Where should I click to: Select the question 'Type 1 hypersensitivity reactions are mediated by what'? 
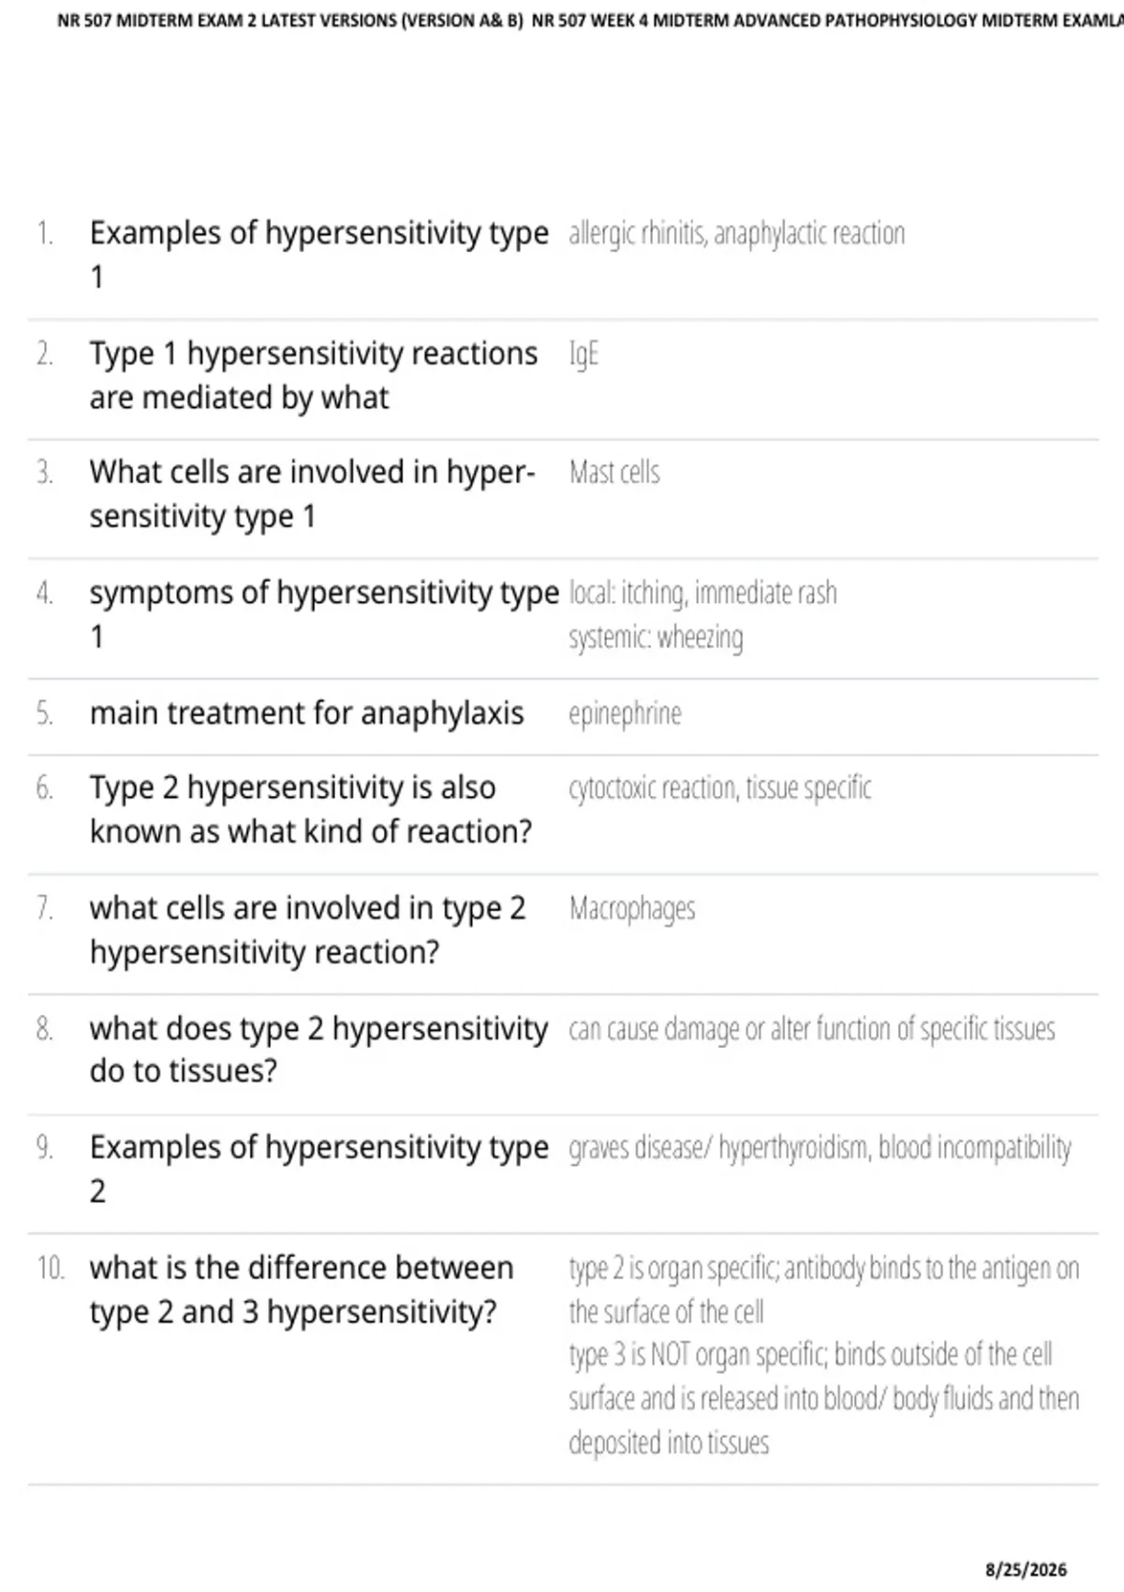[314, 376]
